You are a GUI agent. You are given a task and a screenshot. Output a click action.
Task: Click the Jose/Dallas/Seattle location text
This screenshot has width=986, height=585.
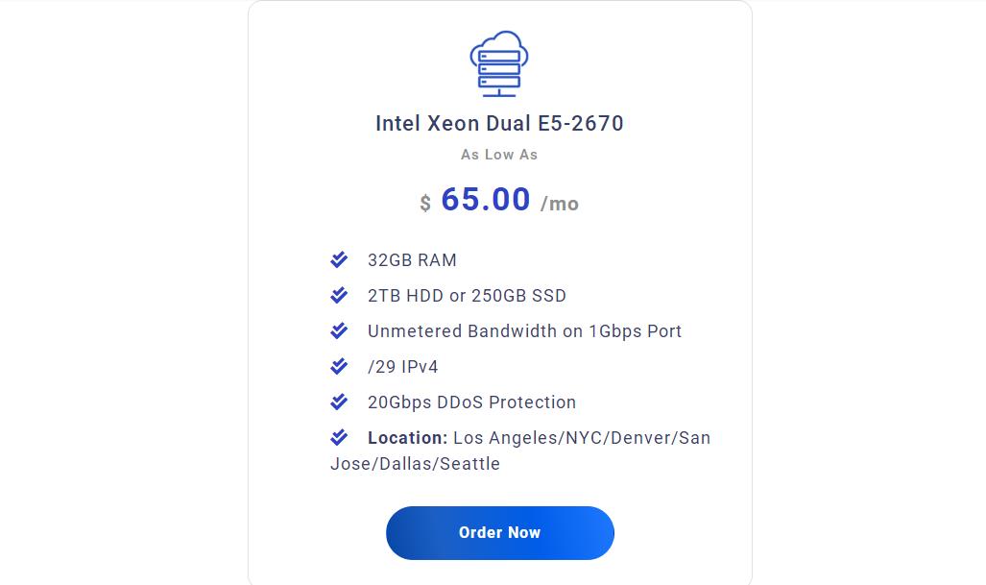416,464
